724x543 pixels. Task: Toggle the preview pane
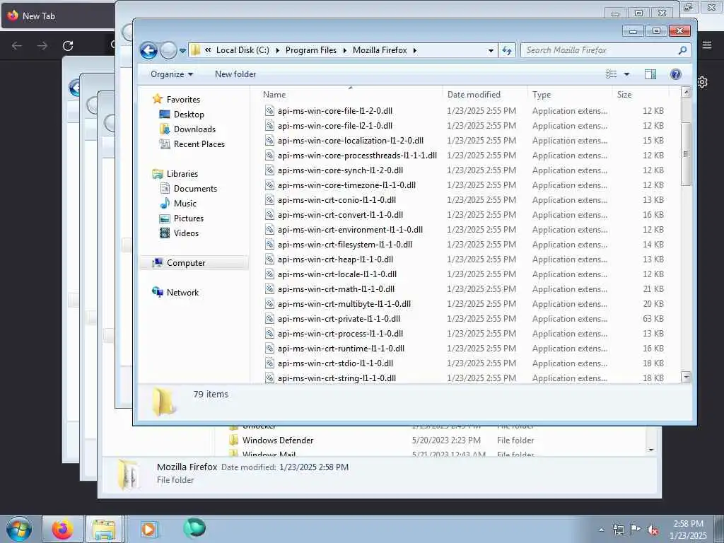[650, 74]
